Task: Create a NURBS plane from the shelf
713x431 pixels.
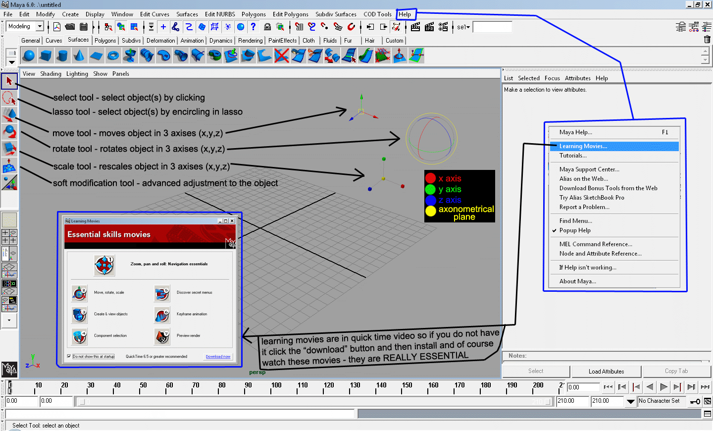Action: tap(96, 55)
